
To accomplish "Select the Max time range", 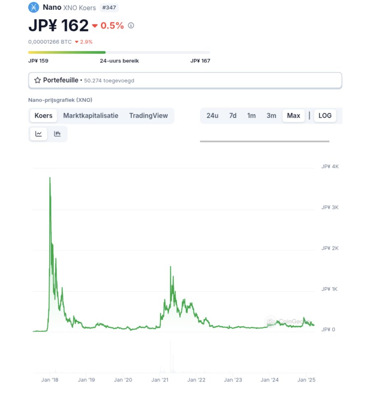I will coord(293,116).
